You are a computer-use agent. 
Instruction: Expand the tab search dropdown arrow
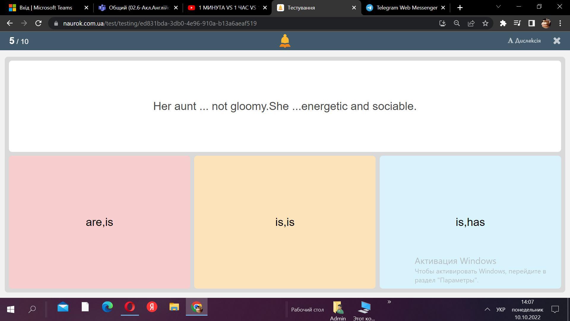tap(498, 7)
